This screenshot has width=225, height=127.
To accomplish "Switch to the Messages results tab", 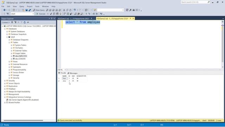I will 72,73.
